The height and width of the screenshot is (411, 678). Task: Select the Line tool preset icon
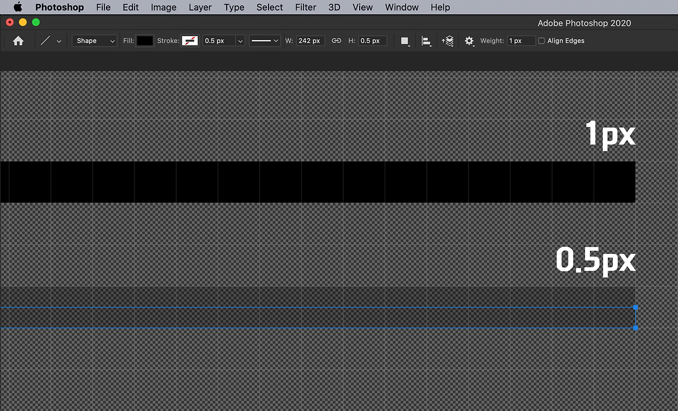45,41
